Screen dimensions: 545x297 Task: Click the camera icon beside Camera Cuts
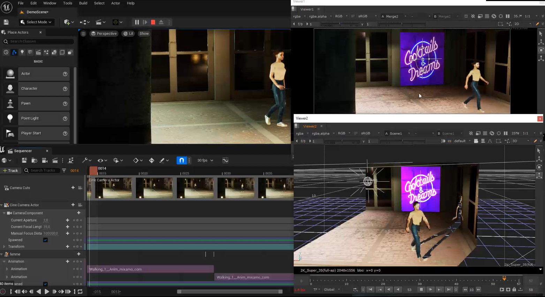coord(80,188)
